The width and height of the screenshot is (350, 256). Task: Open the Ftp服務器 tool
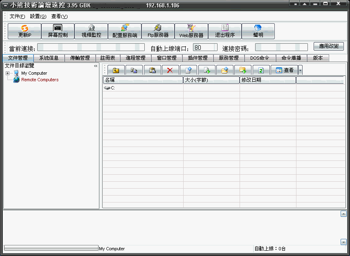(x=158, y=31)
